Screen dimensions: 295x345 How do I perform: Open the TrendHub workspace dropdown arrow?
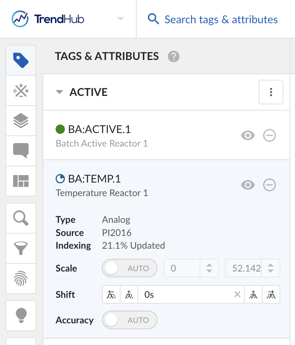click(120, 19)
